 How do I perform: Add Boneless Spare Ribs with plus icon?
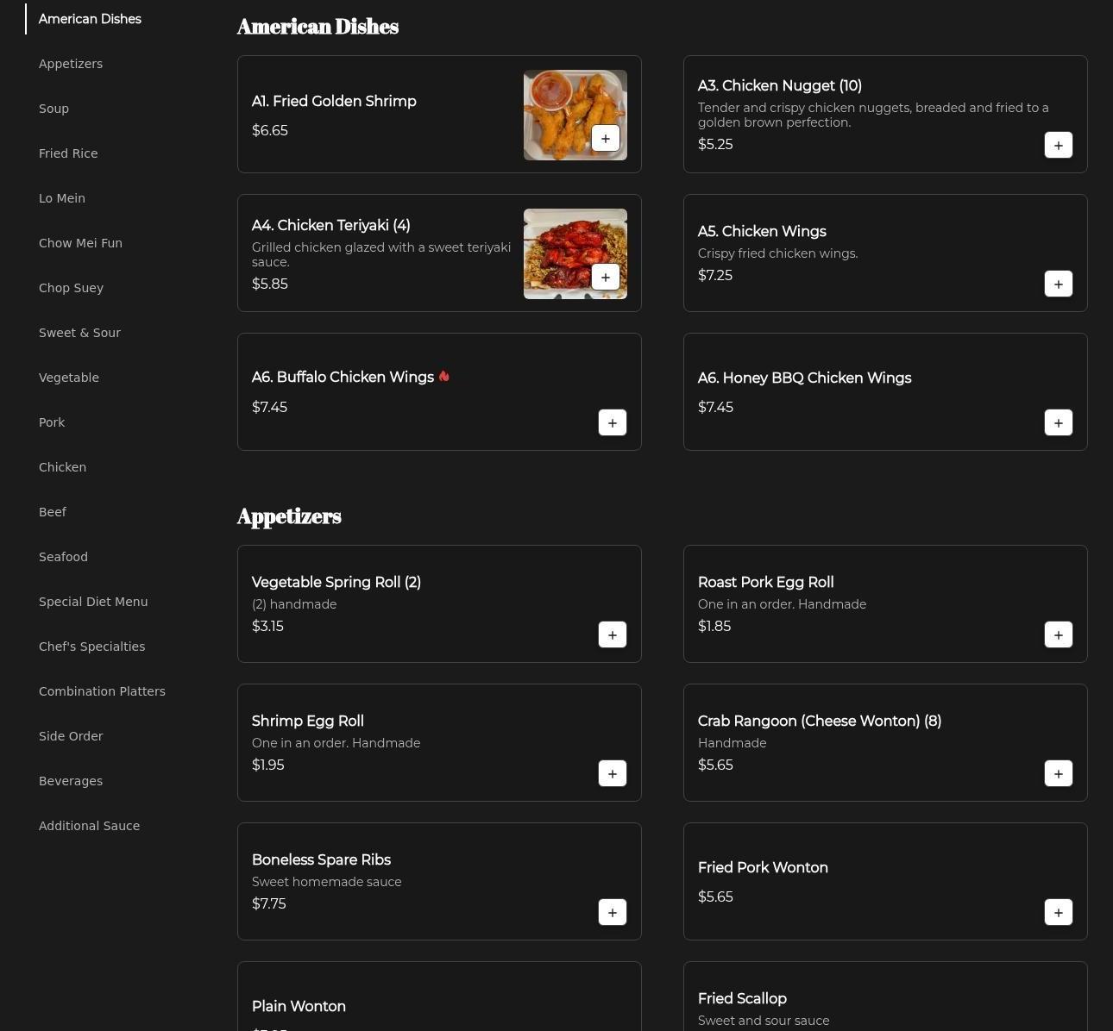pos(613,912)
